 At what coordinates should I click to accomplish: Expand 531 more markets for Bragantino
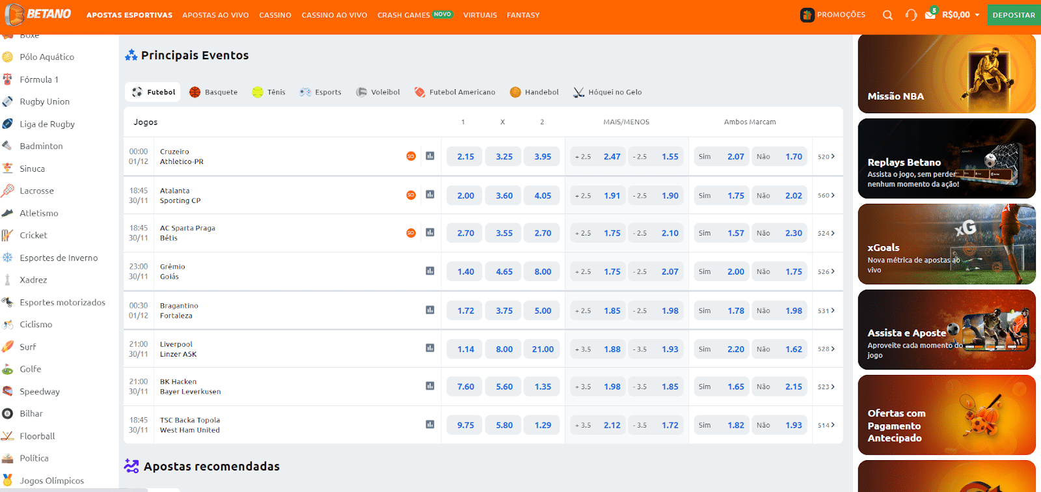point(826,310)
